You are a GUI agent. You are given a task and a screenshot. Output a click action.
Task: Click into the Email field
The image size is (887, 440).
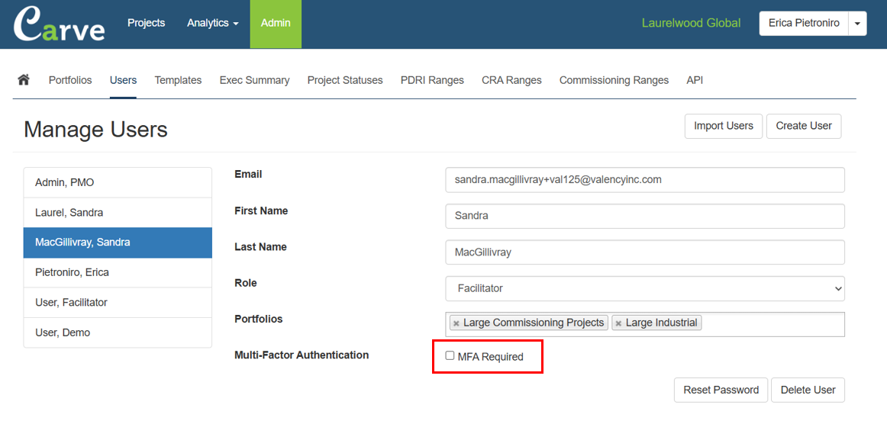(645, 180)
